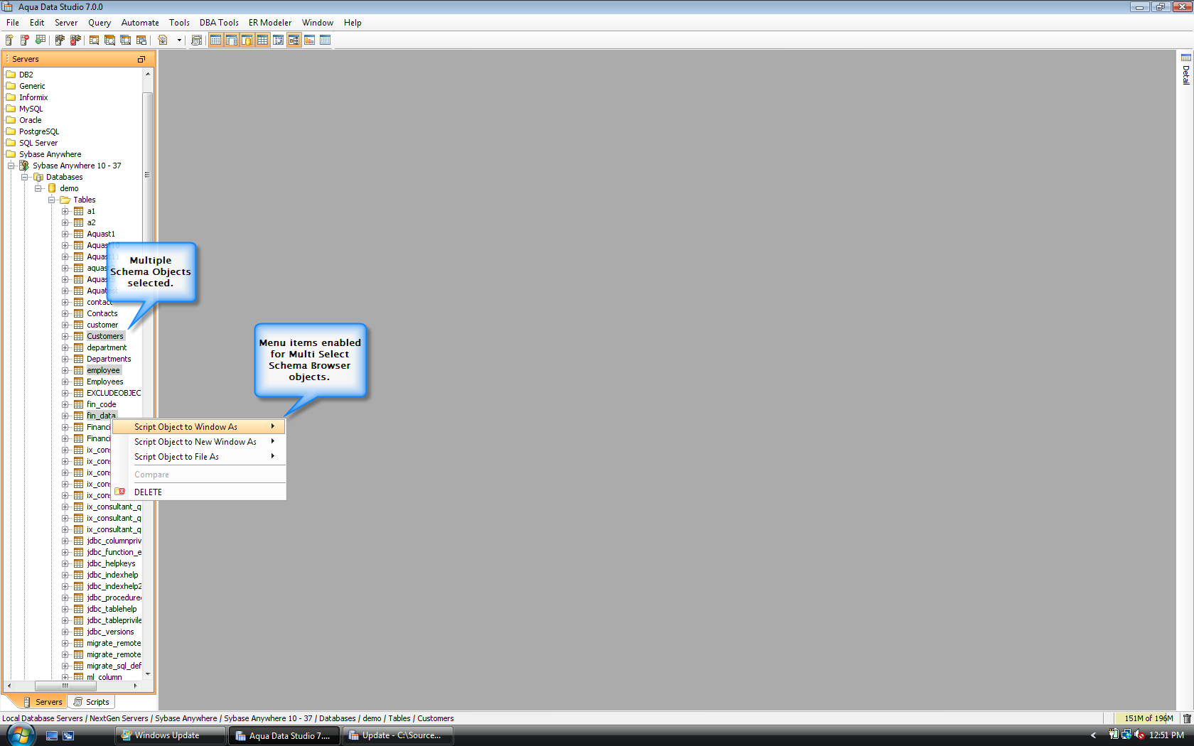Click the table-with-window toolbar icon
1194x746 pixels.
(141, 40)
